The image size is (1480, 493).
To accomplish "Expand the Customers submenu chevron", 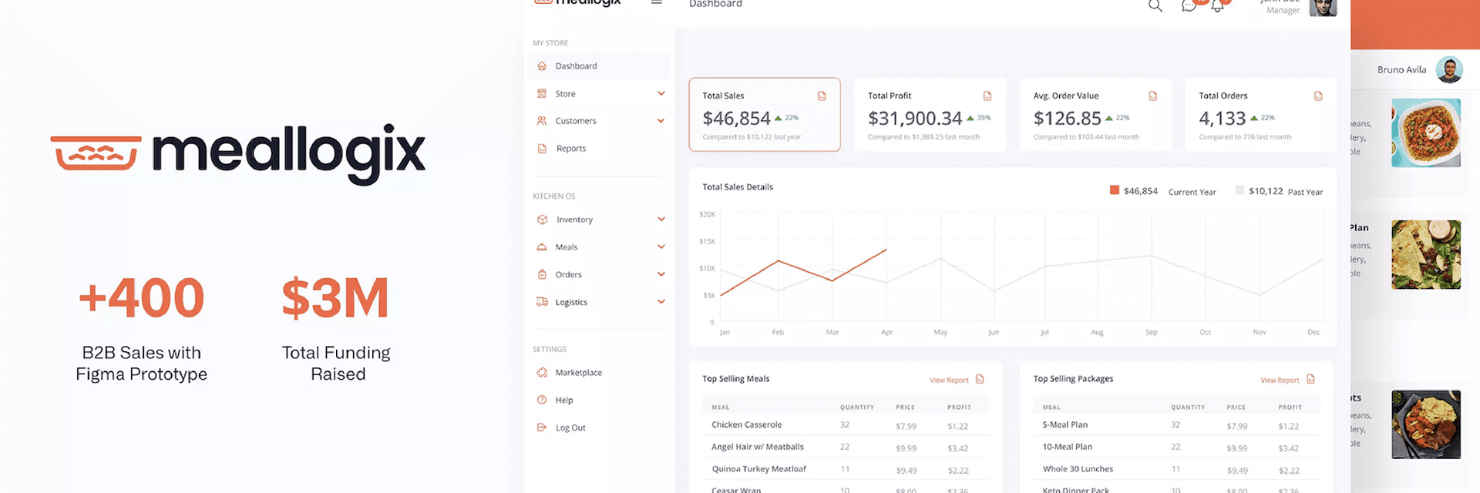I will pos(661,121).
